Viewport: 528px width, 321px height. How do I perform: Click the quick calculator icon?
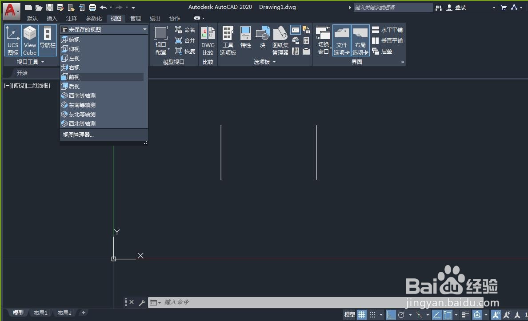coord(306,41)
